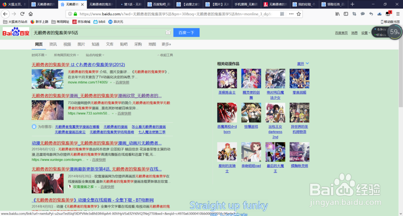Open the 百度首页 link
The height and width of the screenshot is (216, 403).
(341, 33)
